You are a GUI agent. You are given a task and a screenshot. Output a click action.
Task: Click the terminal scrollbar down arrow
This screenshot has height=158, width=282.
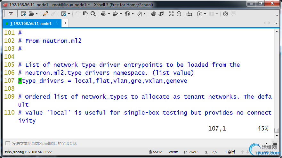(277, 136)
